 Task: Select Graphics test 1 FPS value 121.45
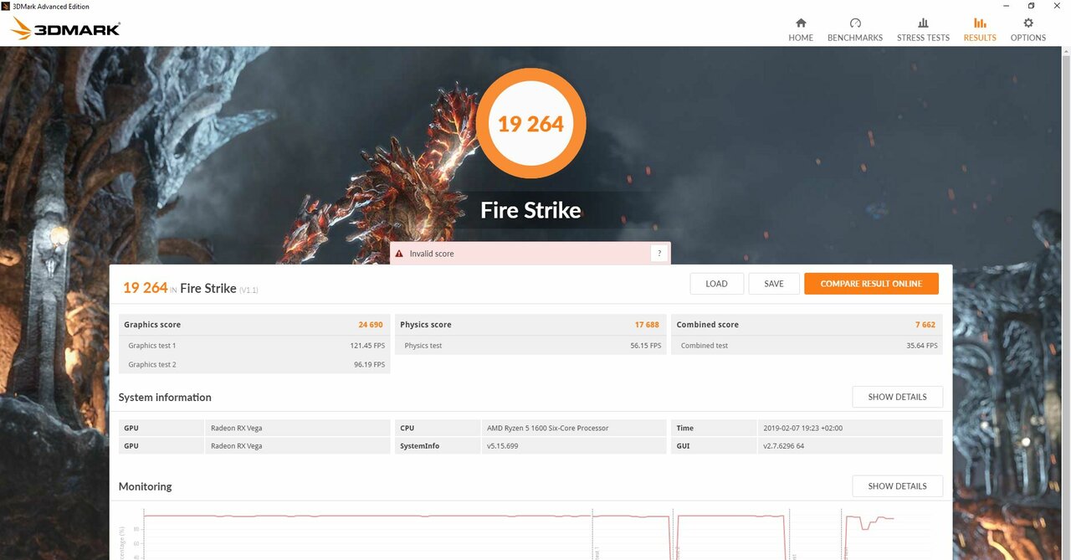point(367,346)
